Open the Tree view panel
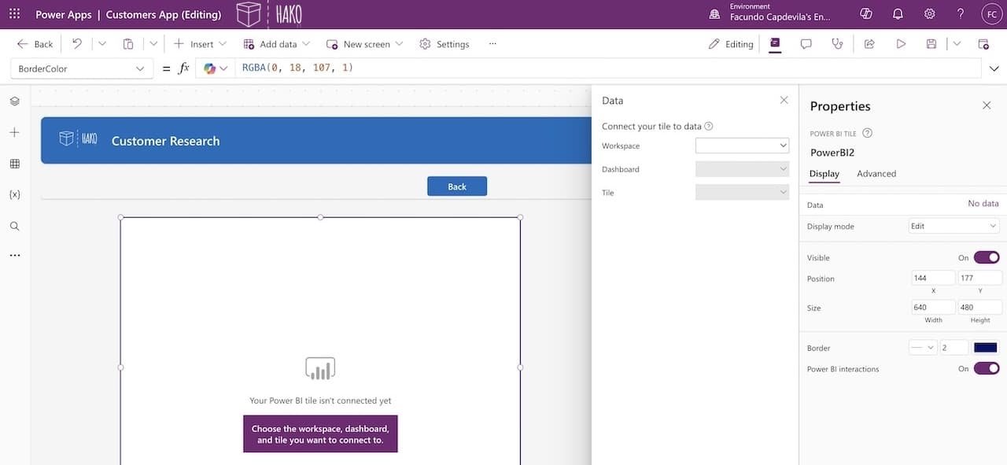This screenshot has width=1007, height=465. pyautogui.click(x=13, y=101)
